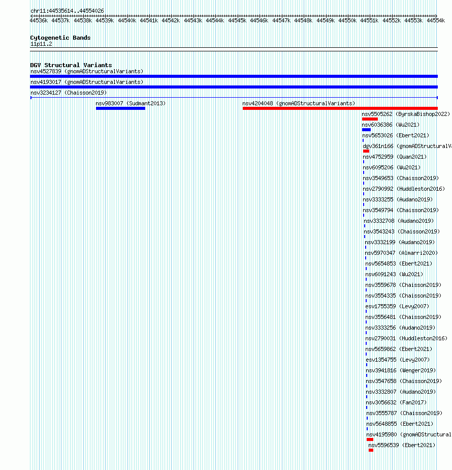The image size is (452, 470).
Task: Select nsv5970347 (Almarri2020) entry
Action: (x=401, y=253)
